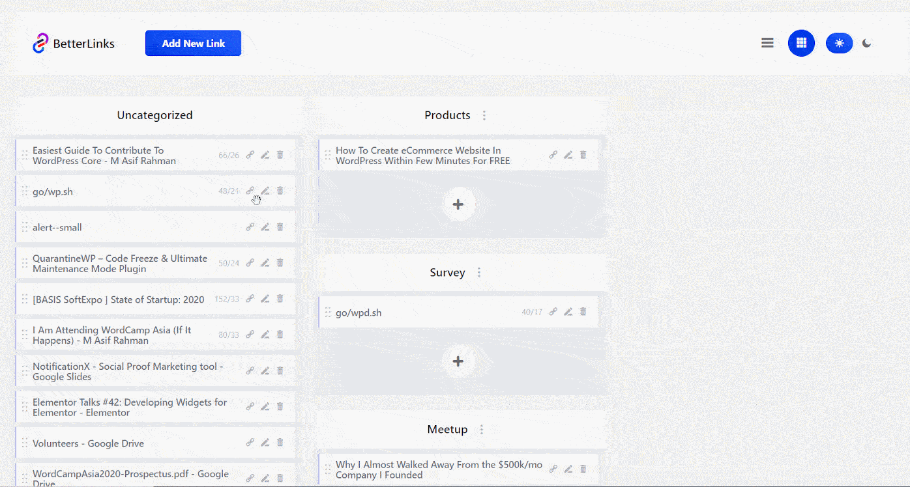The width and height of the screenshot is (910, 487).
Task: Add new link to Products category
Action: pyautogui.click(x=458, y=204)
